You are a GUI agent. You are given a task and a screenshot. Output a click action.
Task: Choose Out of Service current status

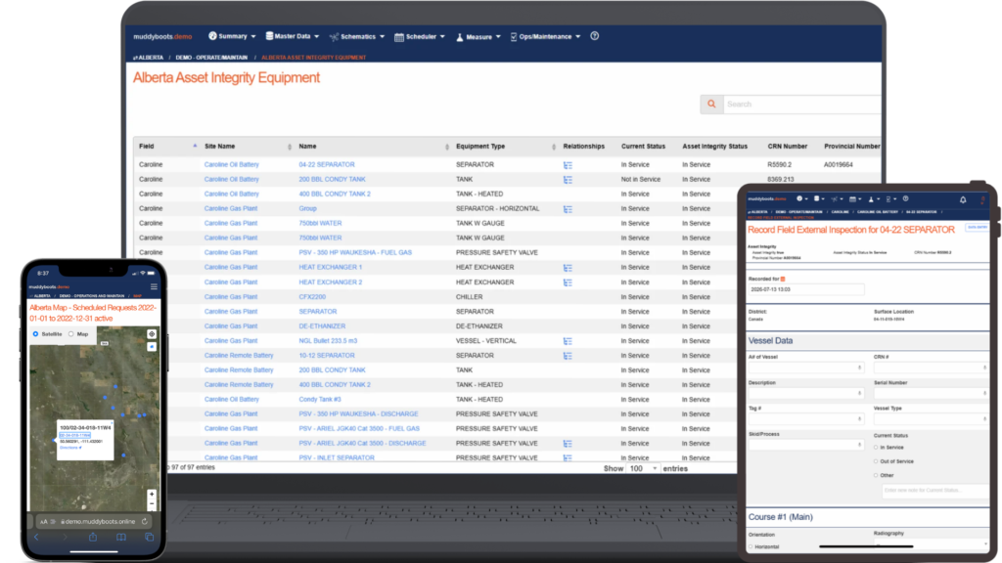(x=876, y=461)
